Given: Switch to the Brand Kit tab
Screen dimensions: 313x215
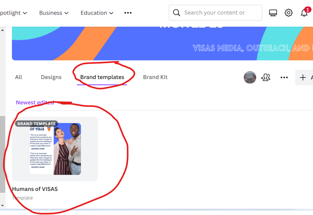Looking at the screenshot, I should pos(155,77).
